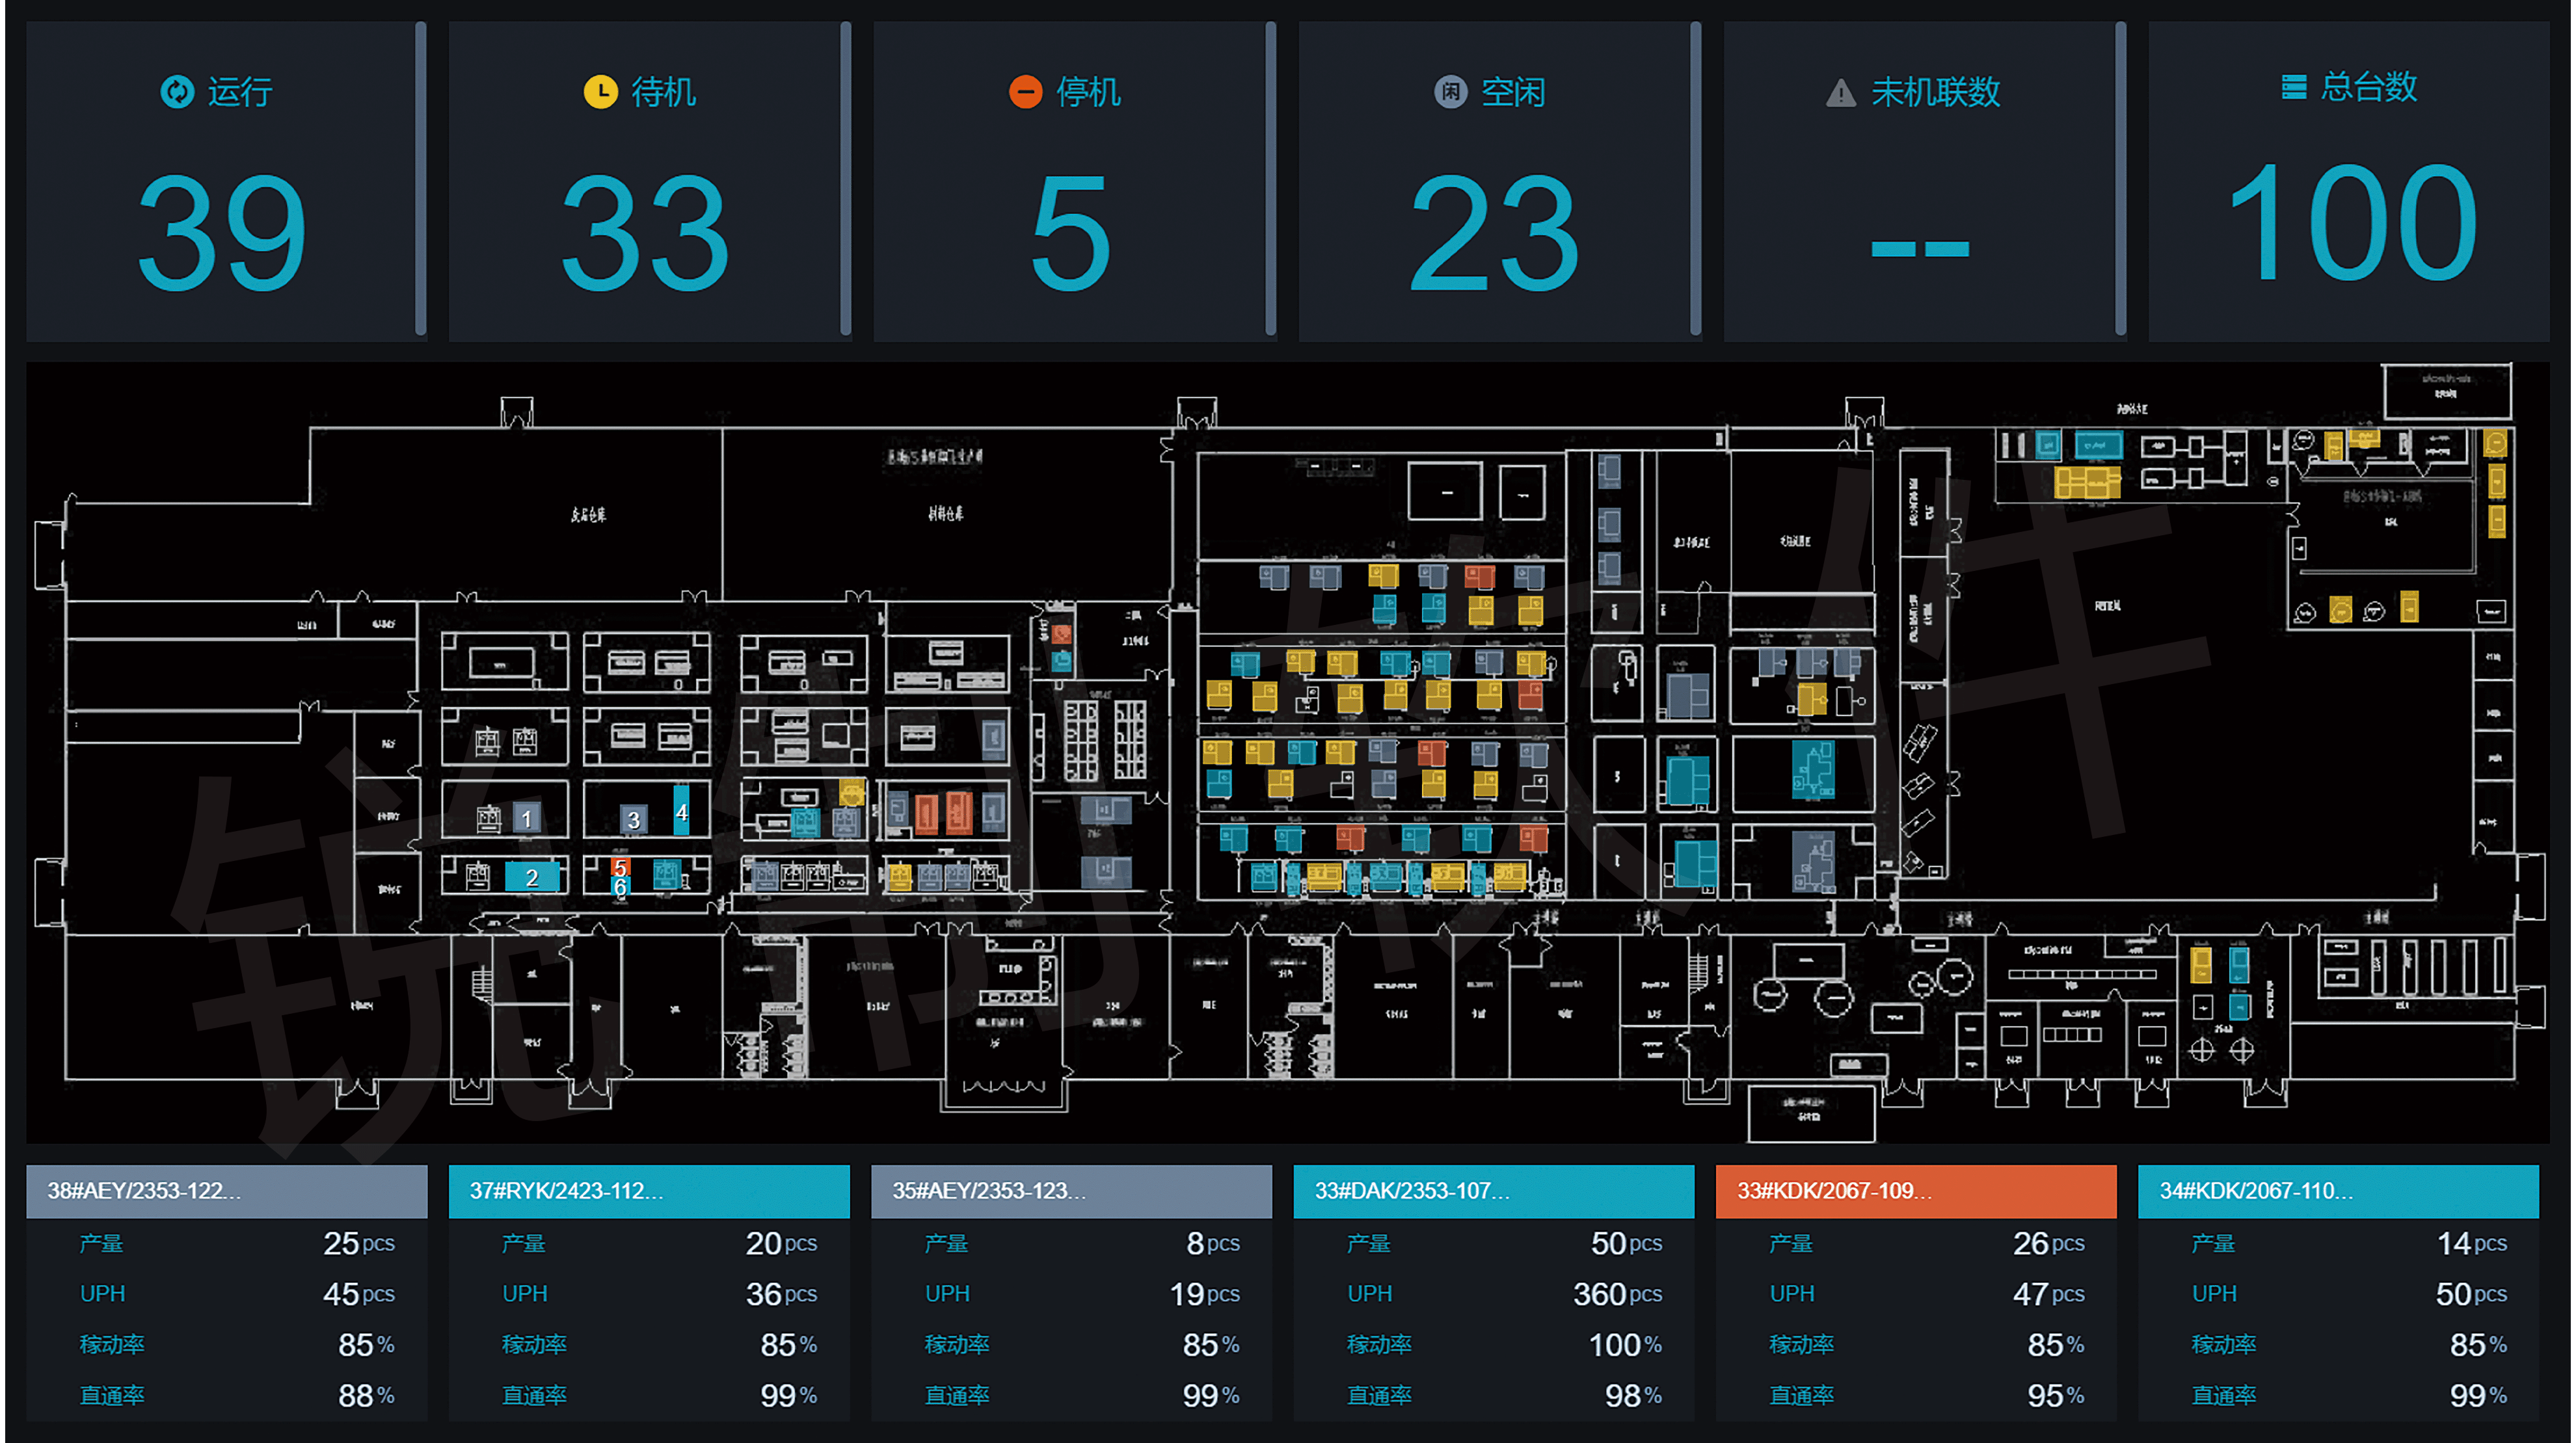This screenshot has width=2576, height=1443.
Task: Select blue machine marker 6 on map
Action: coord(620,887)
